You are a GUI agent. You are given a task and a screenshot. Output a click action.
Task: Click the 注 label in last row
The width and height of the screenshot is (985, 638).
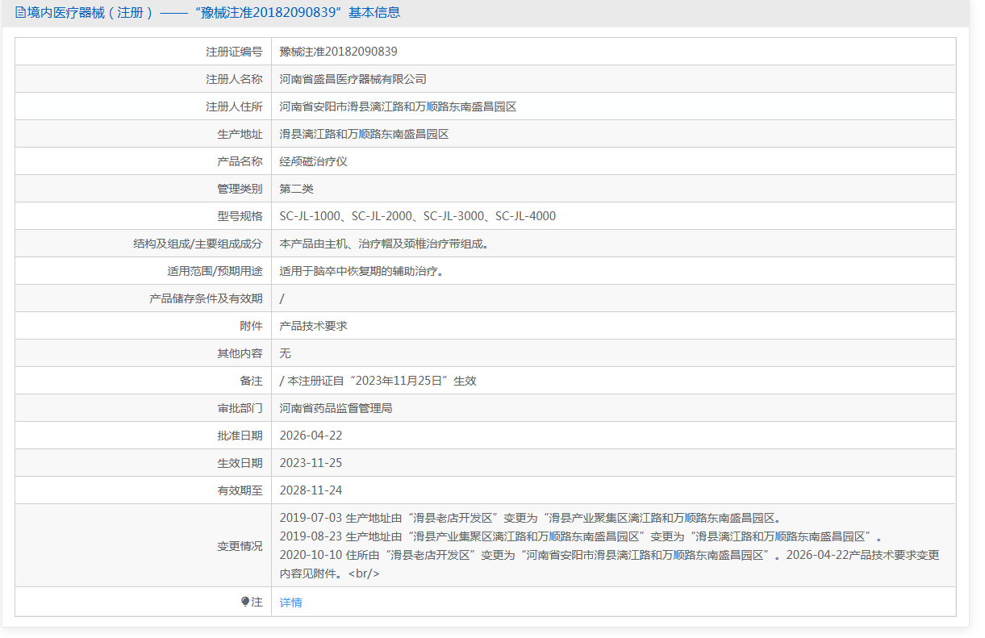tap(257, 603)
